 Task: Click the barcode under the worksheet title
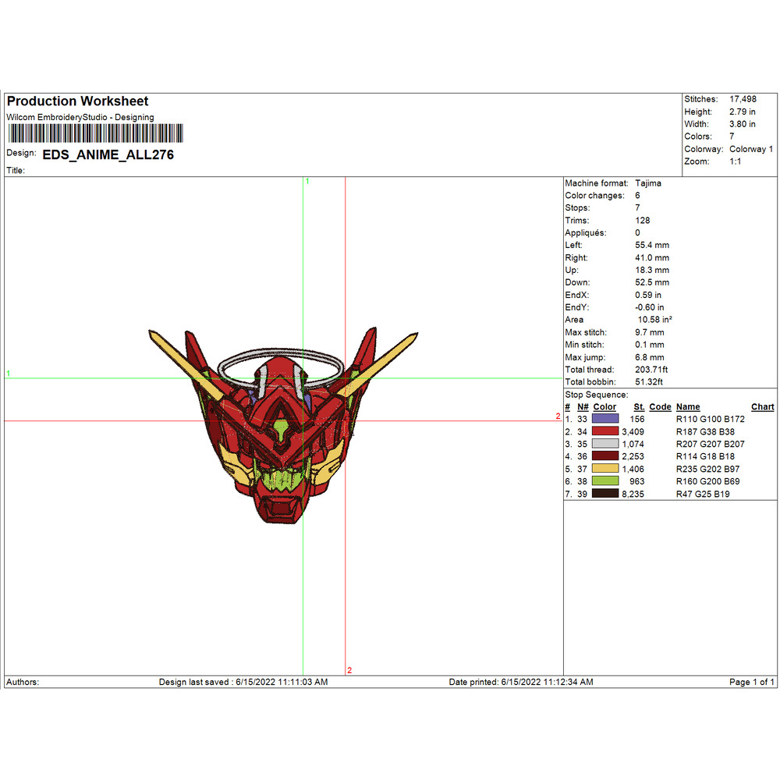pyautogui.click(x=94, y=133)
